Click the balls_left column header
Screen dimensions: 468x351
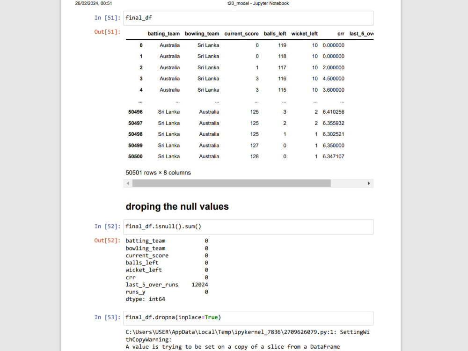[x=275, y=33]
